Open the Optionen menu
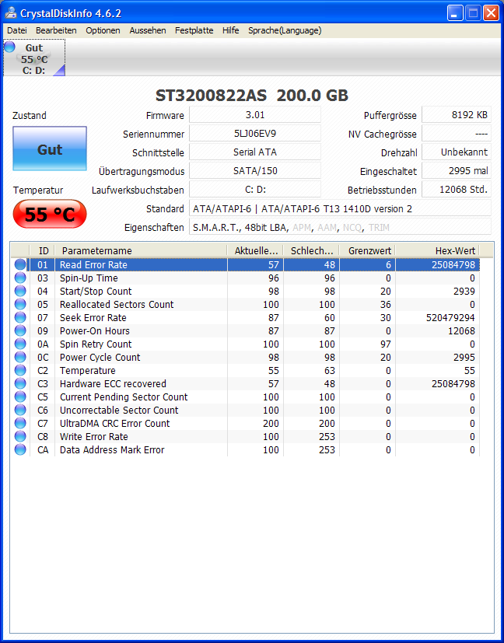This screenshot has width=504, height=643. click(103, 30)
